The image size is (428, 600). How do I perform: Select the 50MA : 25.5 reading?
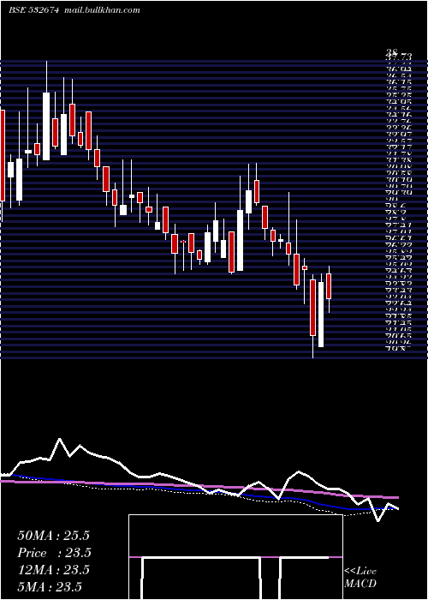click(53, 536)
